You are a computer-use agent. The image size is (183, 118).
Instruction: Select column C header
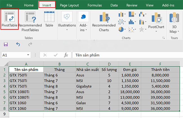[x=88, y=64]
